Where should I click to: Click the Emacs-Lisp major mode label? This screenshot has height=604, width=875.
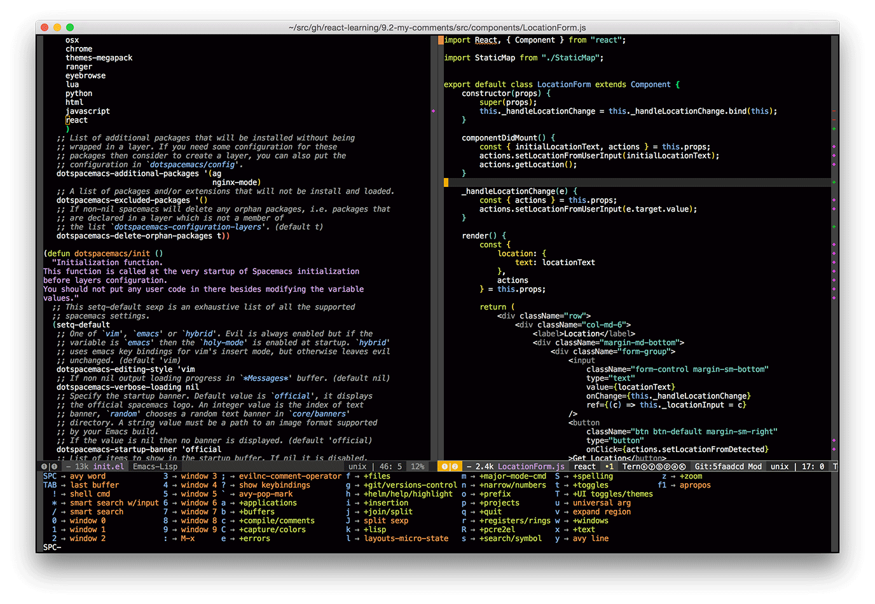point(155,467)
